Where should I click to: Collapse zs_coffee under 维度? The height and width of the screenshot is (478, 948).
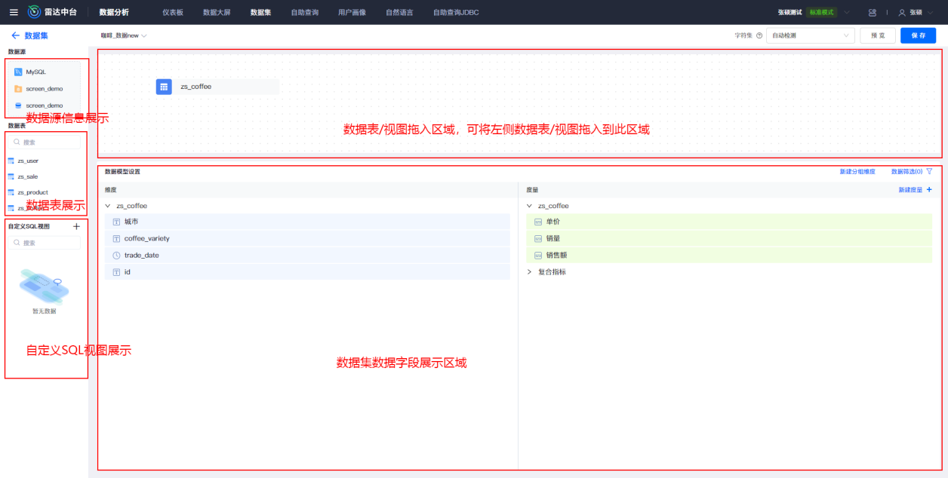tap(108, 206)
